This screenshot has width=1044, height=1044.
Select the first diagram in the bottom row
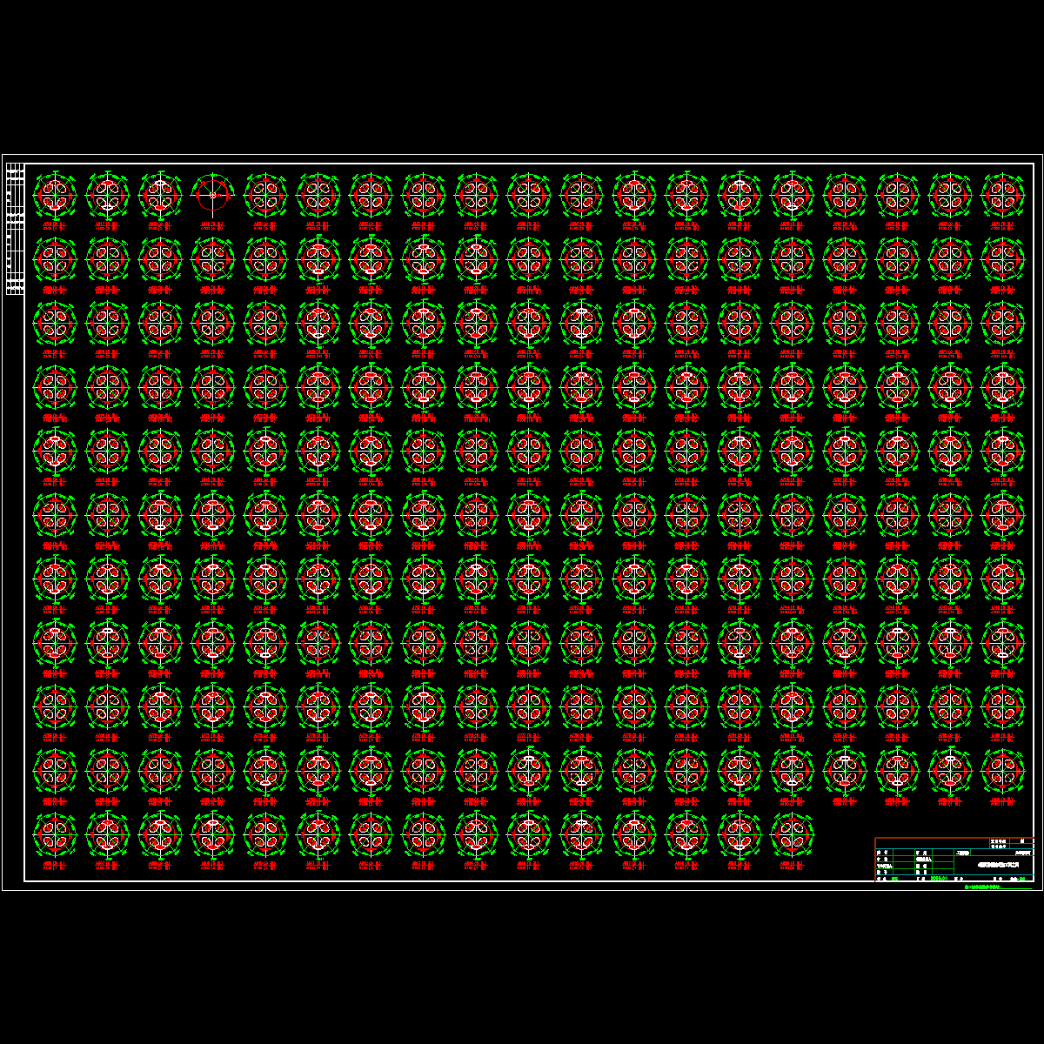tap(55, 834)
